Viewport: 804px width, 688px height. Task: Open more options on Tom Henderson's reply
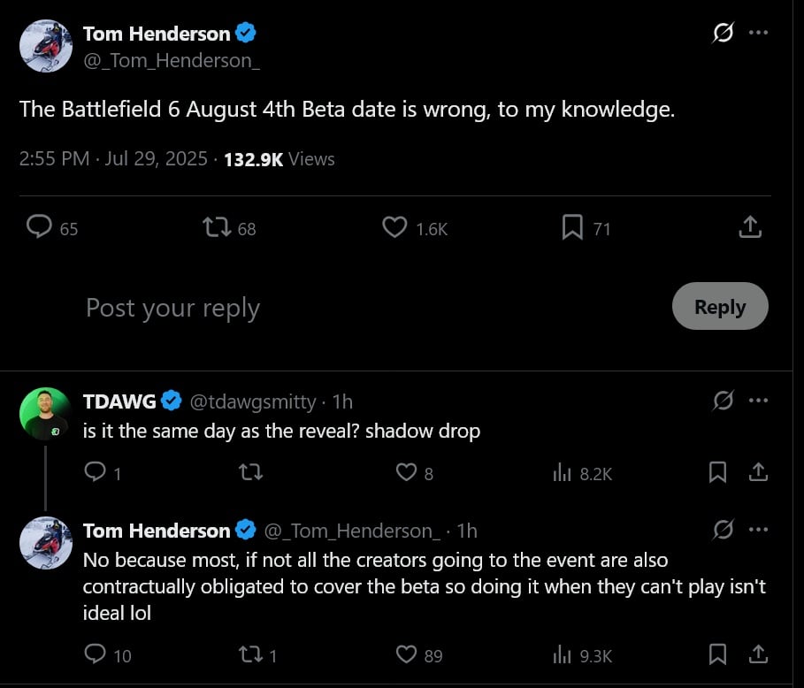758,530
